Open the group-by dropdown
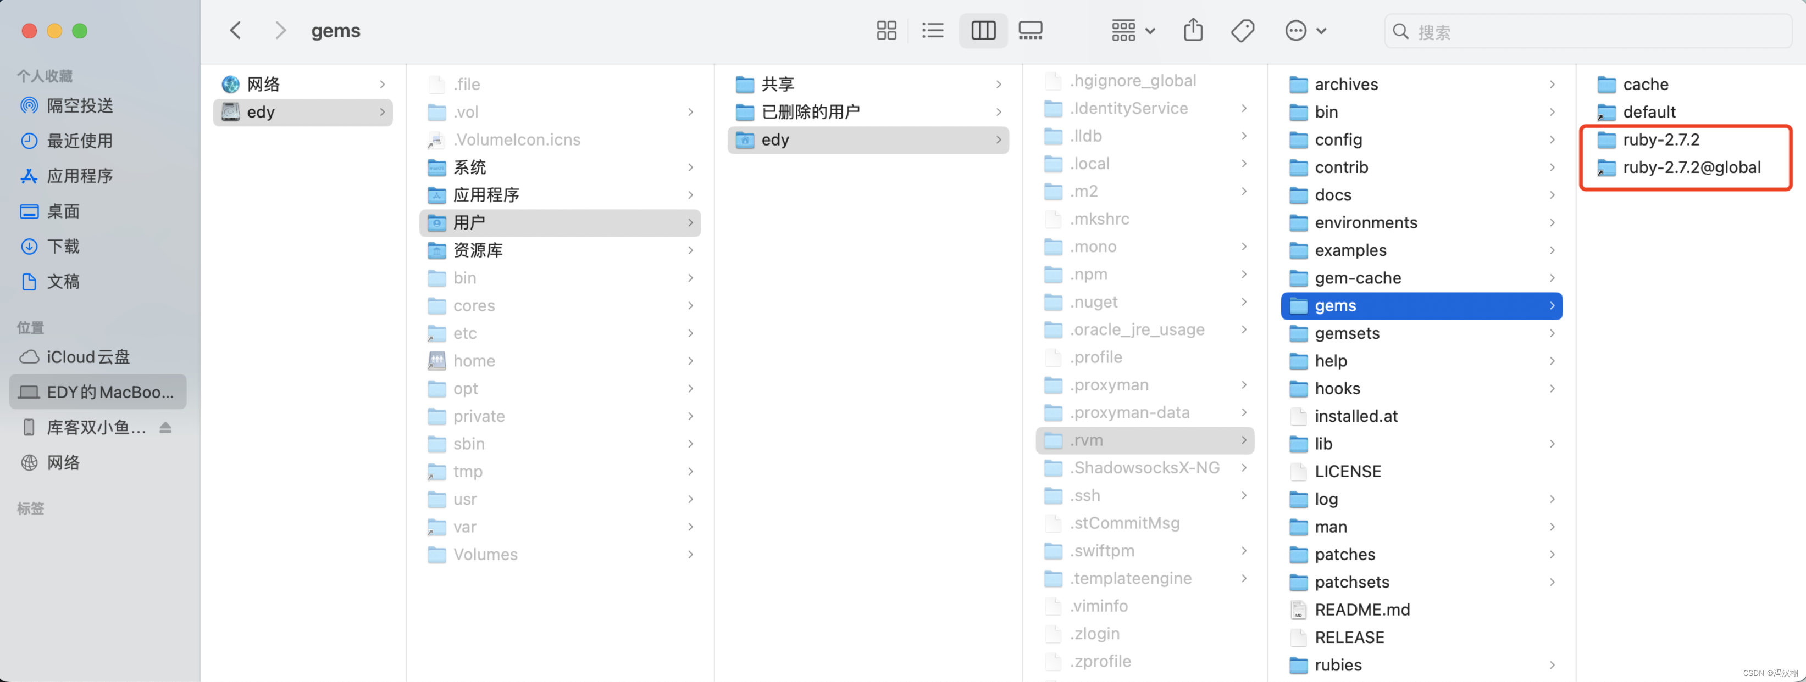Viewport: 1806px width, 682px height. 1133,31
